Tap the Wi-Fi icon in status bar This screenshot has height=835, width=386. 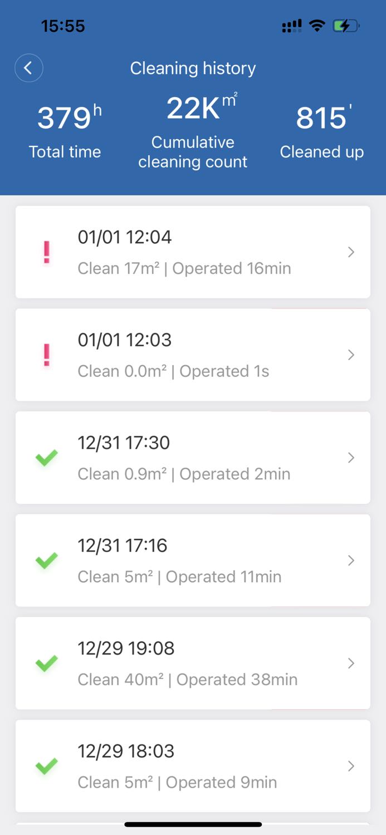click(x=317, y=26)
